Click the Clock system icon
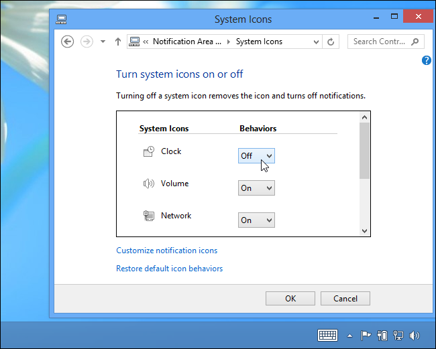Screen dimensions: 436x349 (149, 152)
